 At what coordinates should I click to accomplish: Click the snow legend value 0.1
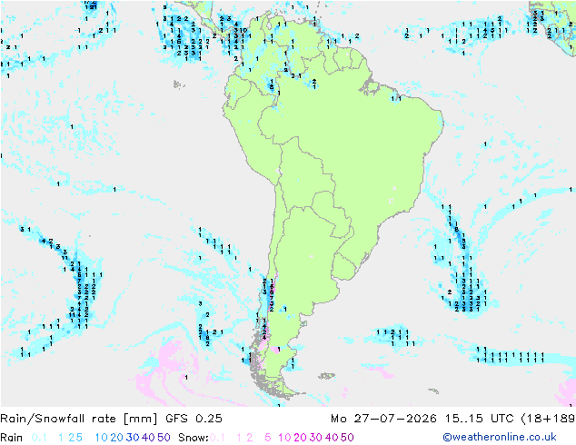217,438
